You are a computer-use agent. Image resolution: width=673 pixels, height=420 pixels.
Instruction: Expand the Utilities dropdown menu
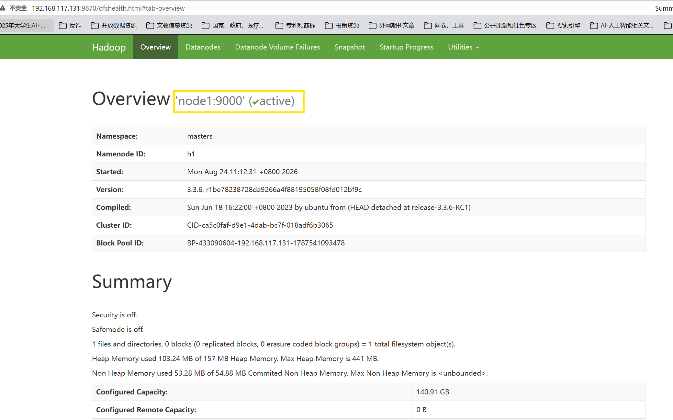pos(463,47)
